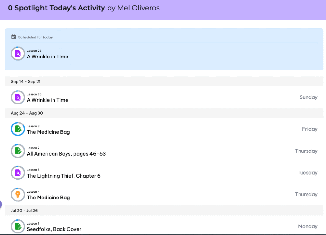Image resolution: width=326 pixels, height=235 pixels.
Task: Open A Wrinkle in Time scheduled for today
Action: pos(47,57)
